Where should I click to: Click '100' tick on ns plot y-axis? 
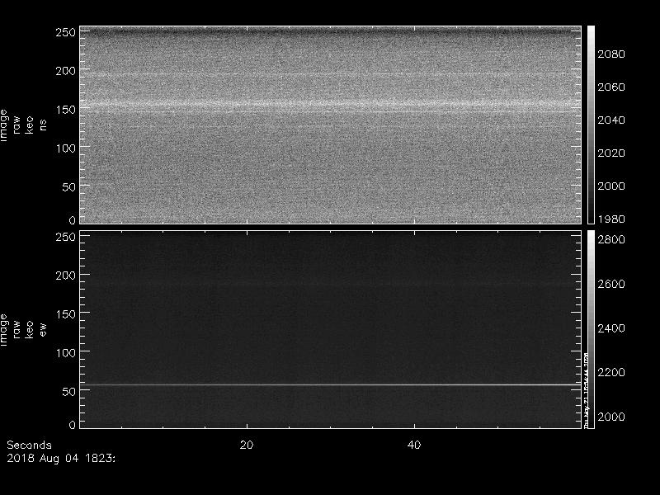tap(66, 148)
